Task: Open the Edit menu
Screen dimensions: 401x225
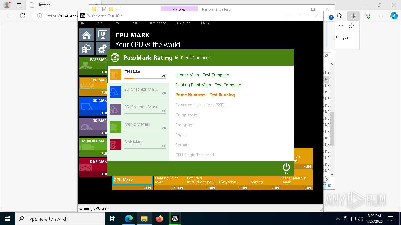Action: click(99, 23)
